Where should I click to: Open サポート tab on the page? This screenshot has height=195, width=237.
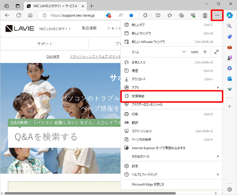tap(45, 44)
